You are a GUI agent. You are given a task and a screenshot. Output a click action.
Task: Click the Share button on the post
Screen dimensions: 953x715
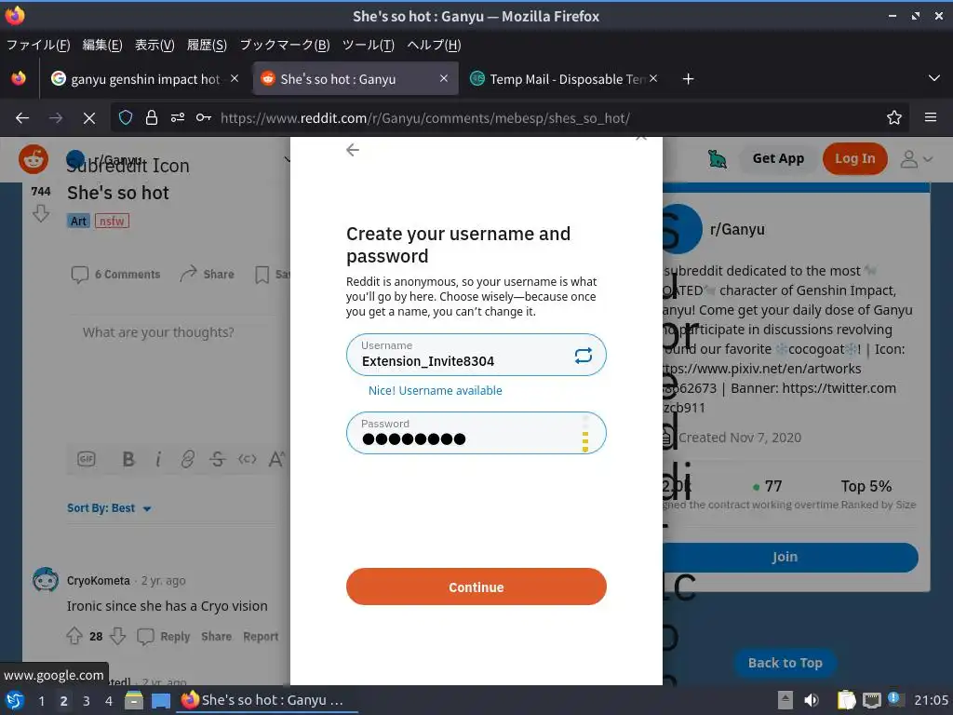tap(207, 275)
